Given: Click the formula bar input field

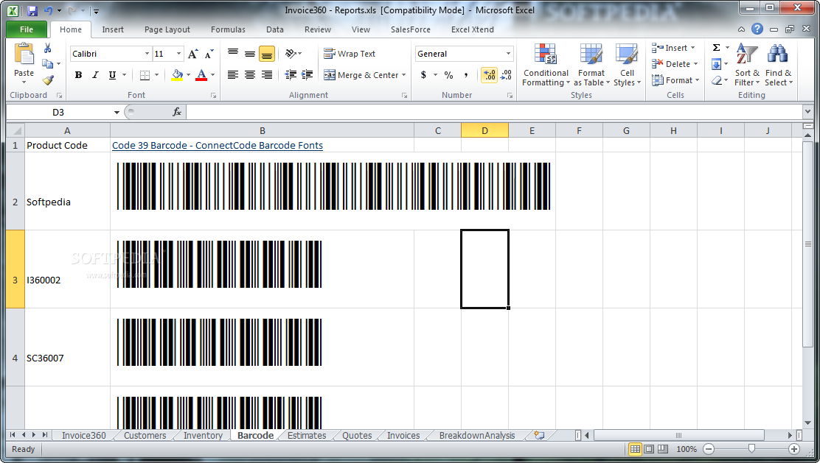Looking at the screenshot, I should coord(494,112).
